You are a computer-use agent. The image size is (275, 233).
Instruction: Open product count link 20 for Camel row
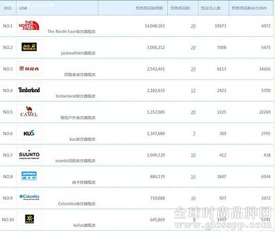tap(193, 112)
